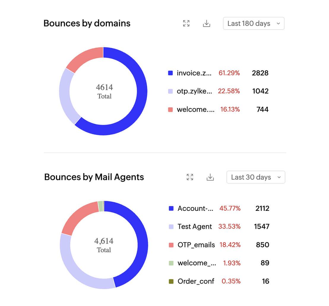The height and width of the screenshot is (306, 329).
Task: Download the Bounces by Mail Agents report
Action: point(210,177)
